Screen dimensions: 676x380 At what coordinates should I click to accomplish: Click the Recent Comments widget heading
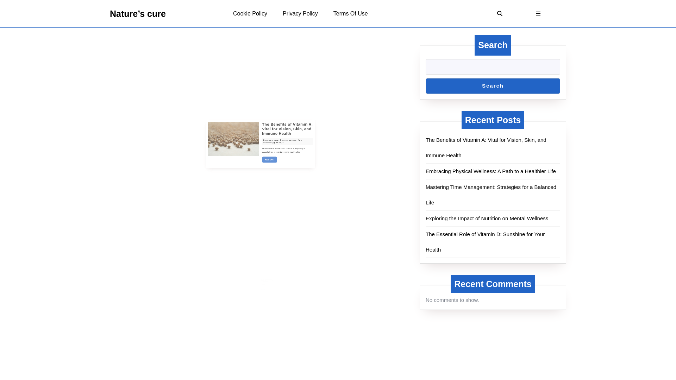click(493, 284)
